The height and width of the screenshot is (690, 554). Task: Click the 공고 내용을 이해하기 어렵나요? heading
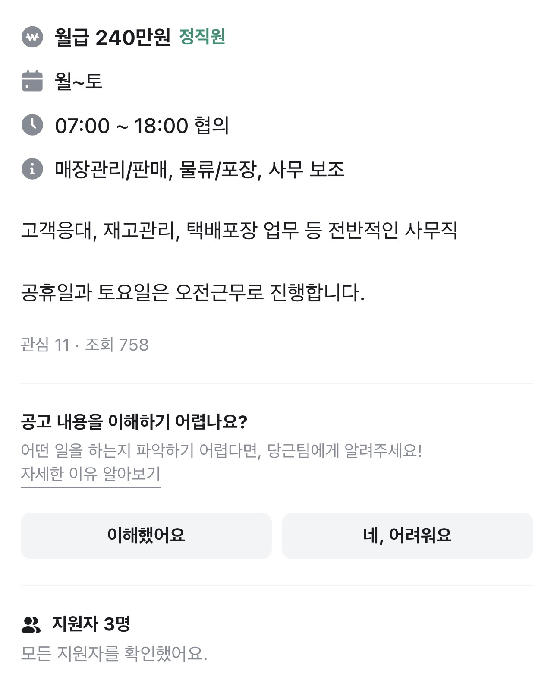point(134,421)
